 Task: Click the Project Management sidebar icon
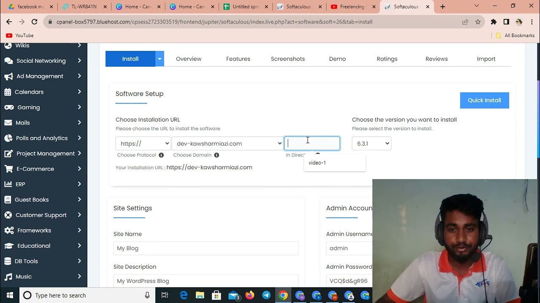coord(8,154)
